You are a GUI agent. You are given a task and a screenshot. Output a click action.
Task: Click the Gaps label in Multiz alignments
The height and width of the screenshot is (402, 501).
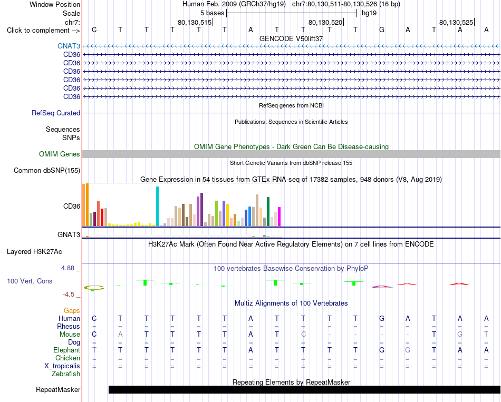(x=72, y=311)
